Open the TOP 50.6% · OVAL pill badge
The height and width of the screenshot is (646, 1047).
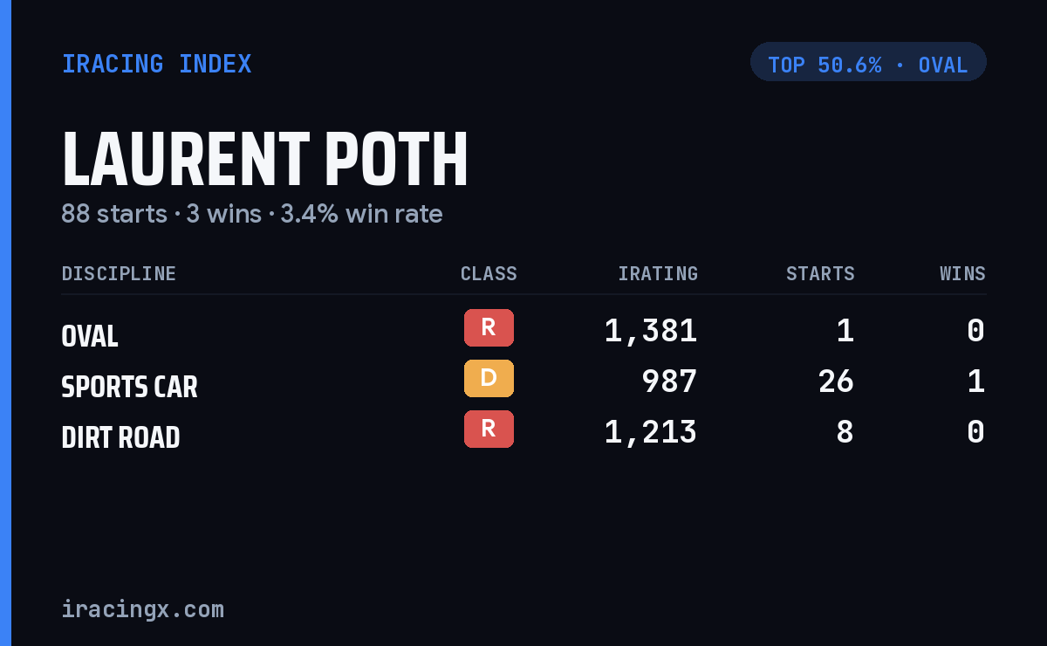point(868,62)
